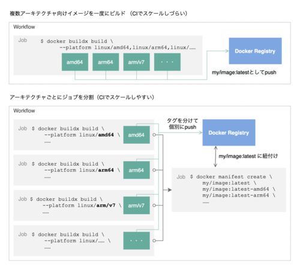This screenshot has height=270, width=300.
Task: Click the circle connector next to lower amd64
Action: tap(154, 135)
